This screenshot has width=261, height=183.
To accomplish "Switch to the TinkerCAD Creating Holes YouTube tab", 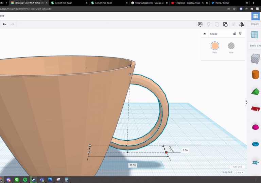I will (x=189, y=3).
